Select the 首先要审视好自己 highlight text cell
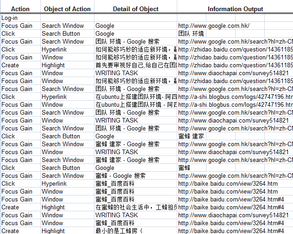Screen dimensions: 293x234 pos(136,65)
